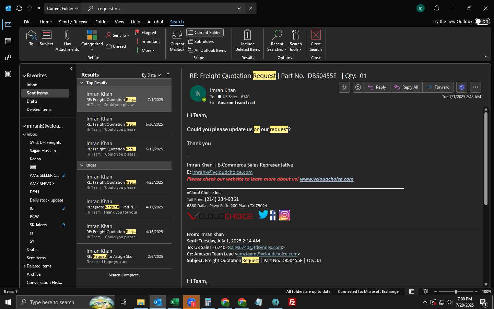Image resolution: width=494 pixels, height=309 pixels.
Task: Open the More Apps grid icon
Action: pyautogui.click(x=8, y=74)
